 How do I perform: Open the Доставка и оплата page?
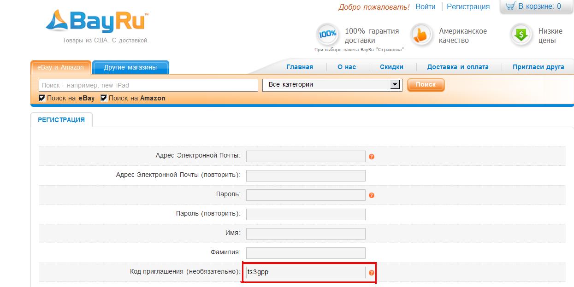(x=457, y=67)
